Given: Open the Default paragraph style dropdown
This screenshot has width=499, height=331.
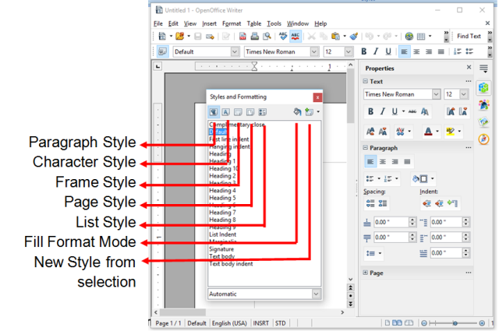Looking at the screenshot, I should 235,51.
